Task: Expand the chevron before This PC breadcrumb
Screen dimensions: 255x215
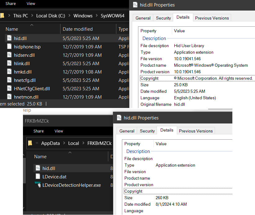Action: click(9, 16)
